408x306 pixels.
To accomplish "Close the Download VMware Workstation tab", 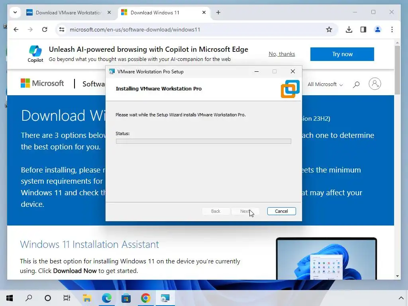I will point(109,12).
